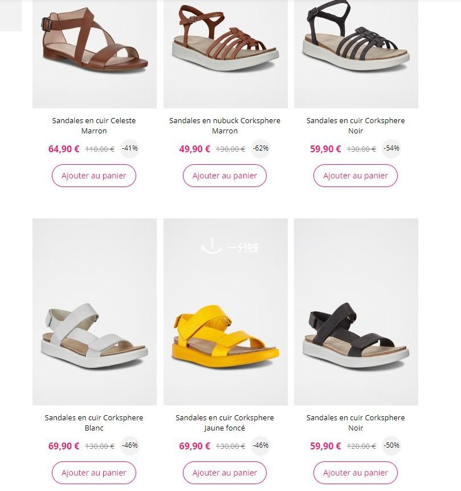
Task: Click the -50% discount badge
Action: click(x=391, y=445)
